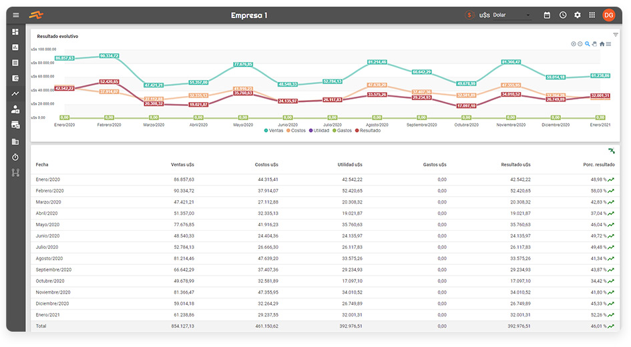Click the Resultado evolutivo chart title

coord(57,36)
